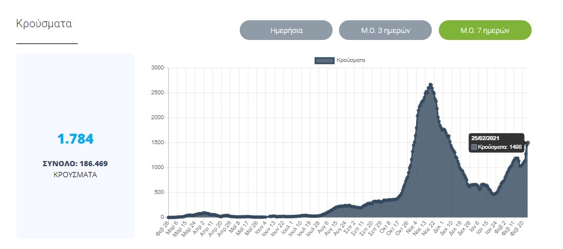Click the highest peak point of the chart
This screenshot has height=249, width=563.
(430, 85)
